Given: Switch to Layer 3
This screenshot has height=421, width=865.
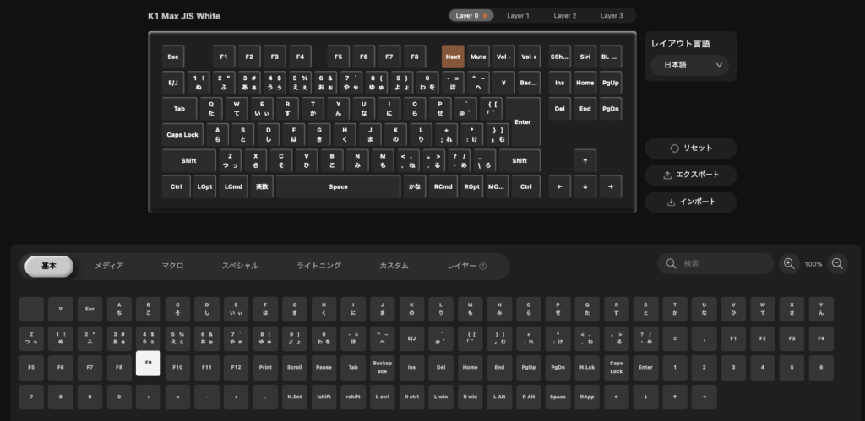Looking at the screenshot, I should pyautogui.click(x=612, y=15).
